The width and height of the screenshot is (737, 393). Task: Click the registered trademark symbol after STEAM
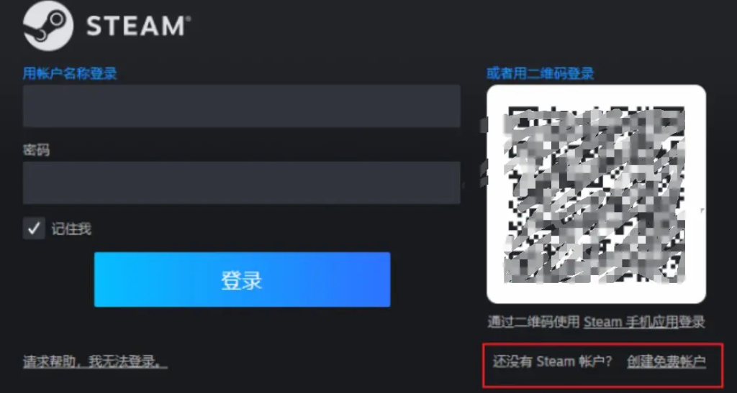(188, 19)
